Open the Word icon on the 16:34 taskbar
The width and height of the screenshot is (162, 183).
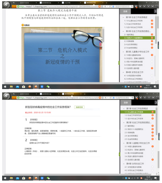coord(42,178)
